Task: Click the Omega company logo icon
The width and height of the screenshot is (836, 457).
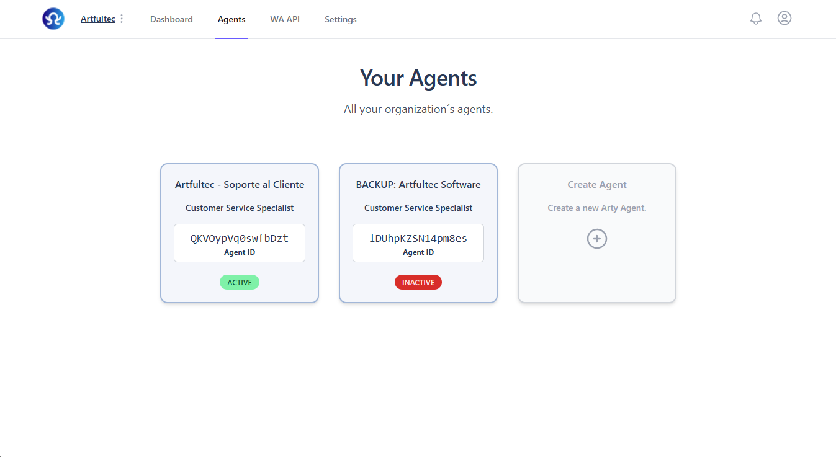Action: [53, 19]
